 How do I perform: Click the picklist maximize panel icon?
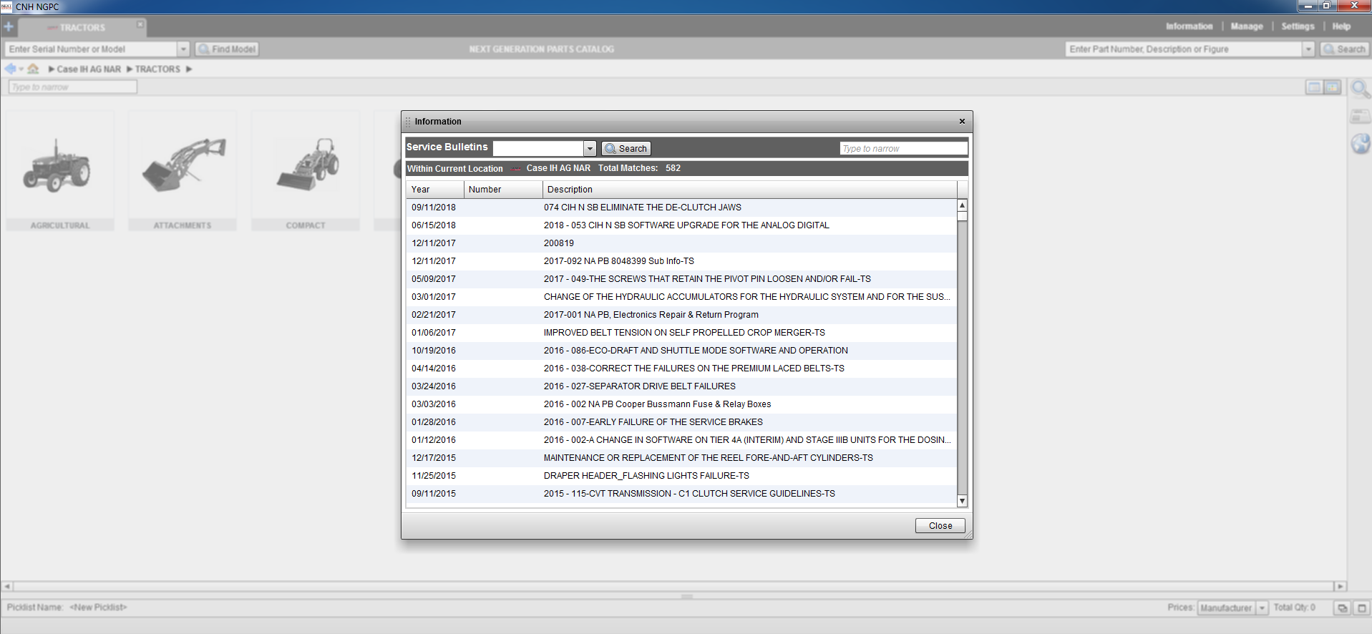point(1361,608)
